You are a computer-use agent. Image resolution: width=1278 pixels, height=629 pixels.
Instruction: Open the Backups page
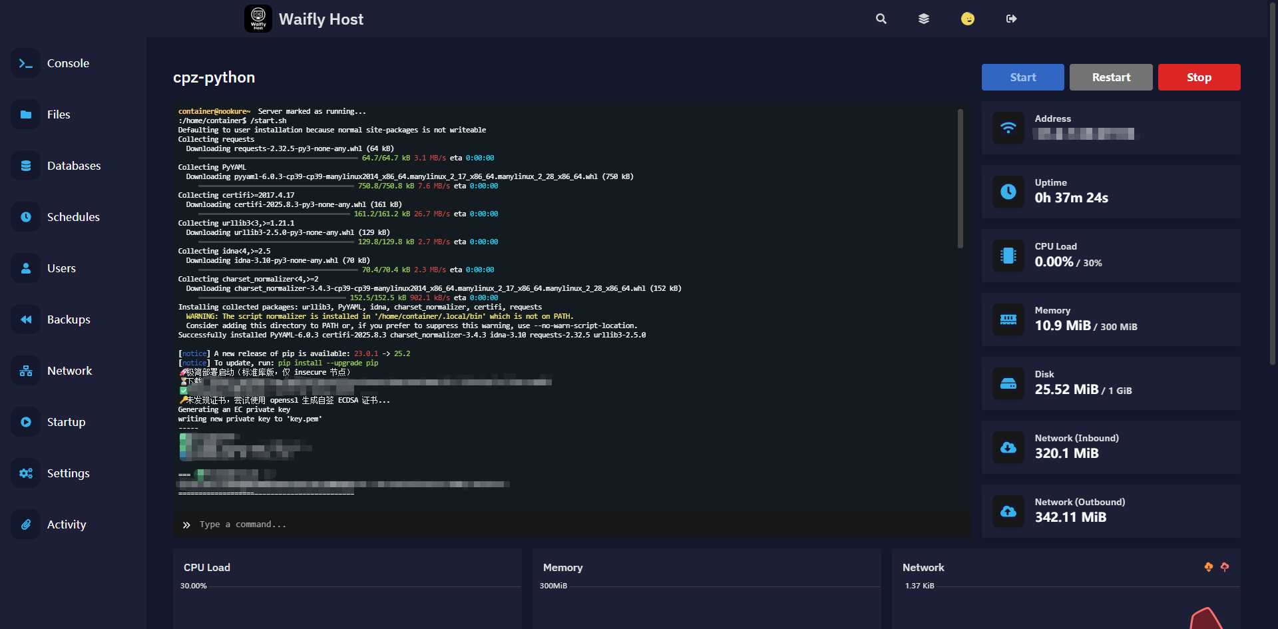(x=68, y=319)
